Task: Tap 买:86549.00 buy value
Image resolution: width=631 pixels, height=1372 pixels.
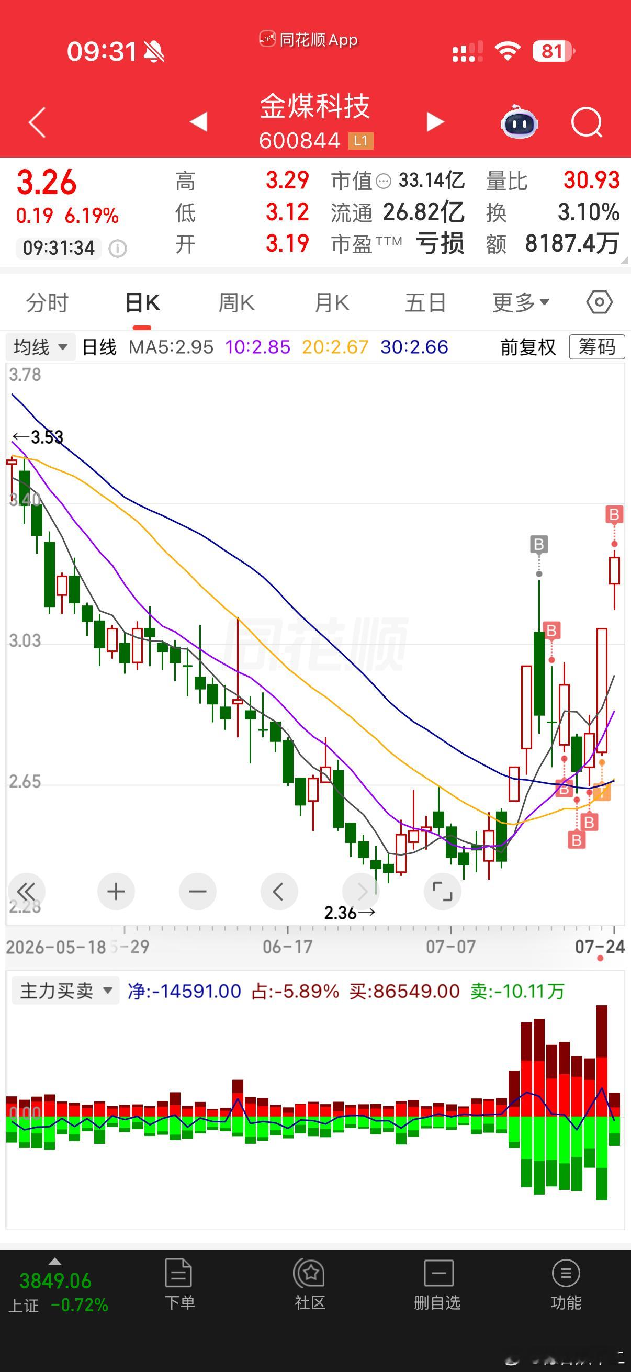Action: tap(404, 991)
